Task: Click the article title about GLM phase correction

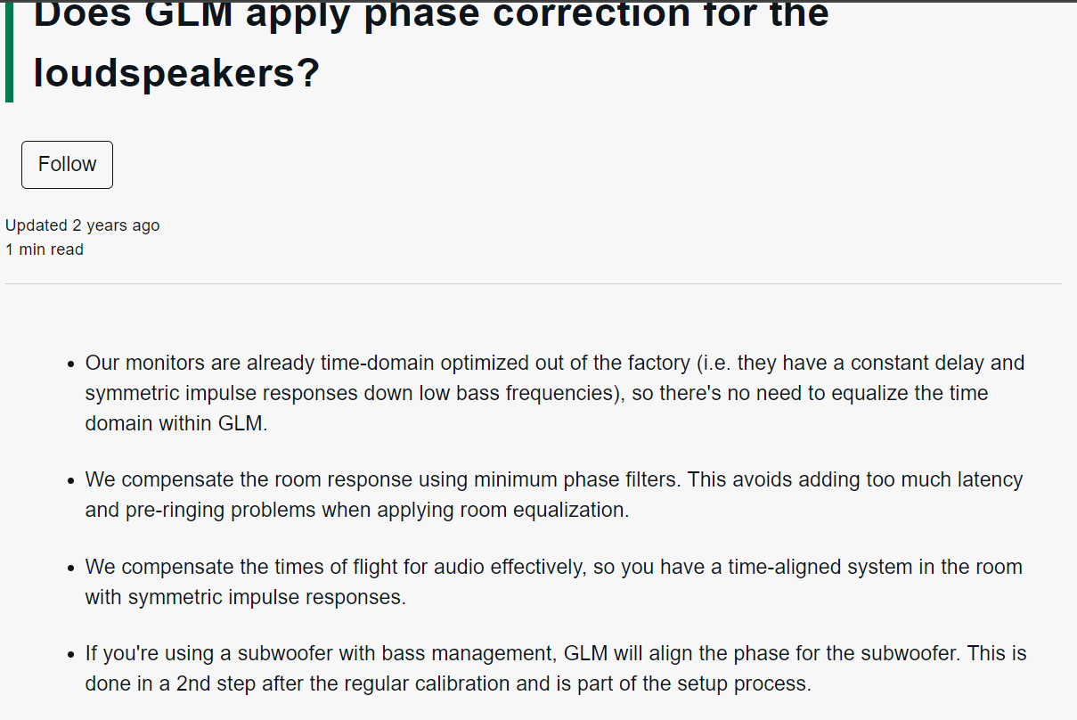Action: 430,43
